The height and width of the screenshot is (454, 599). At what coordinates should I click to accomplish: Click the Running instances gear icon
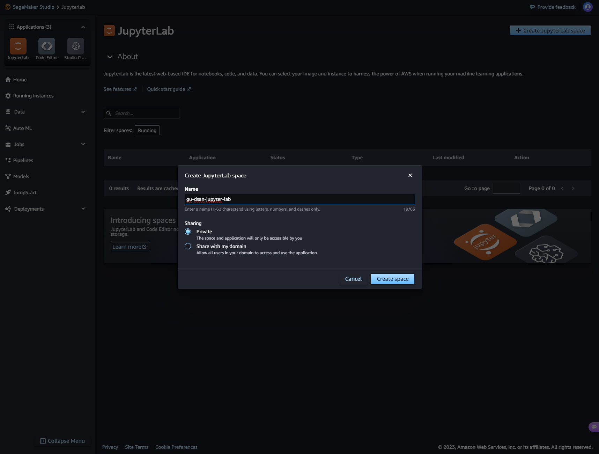pyautogui.click(x=8, y=96)
